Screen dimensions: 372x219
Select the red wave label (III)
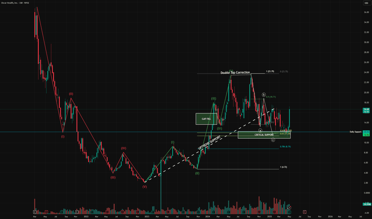click(113, 177)
